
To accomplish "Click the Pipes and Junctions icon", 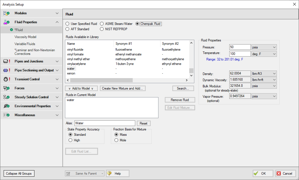I will coord(7,61).
